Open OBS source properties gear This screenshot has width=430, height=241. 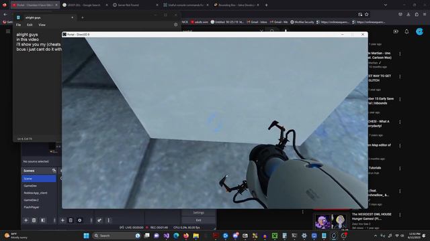coord(80,220)
